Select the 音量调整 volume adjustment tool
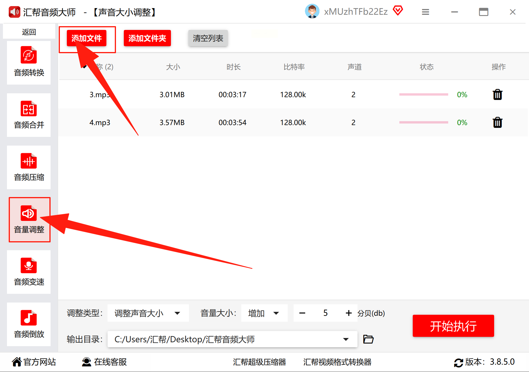 pyautogui.click(x=29, y=219)
